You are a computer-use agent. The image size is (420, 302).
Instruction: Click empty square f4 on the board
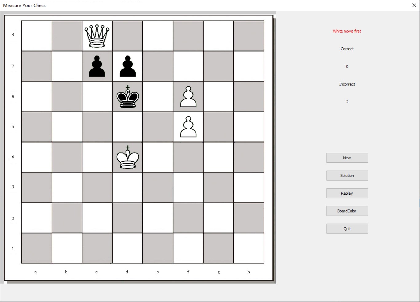pyautogui.click(x=188, y=157)
